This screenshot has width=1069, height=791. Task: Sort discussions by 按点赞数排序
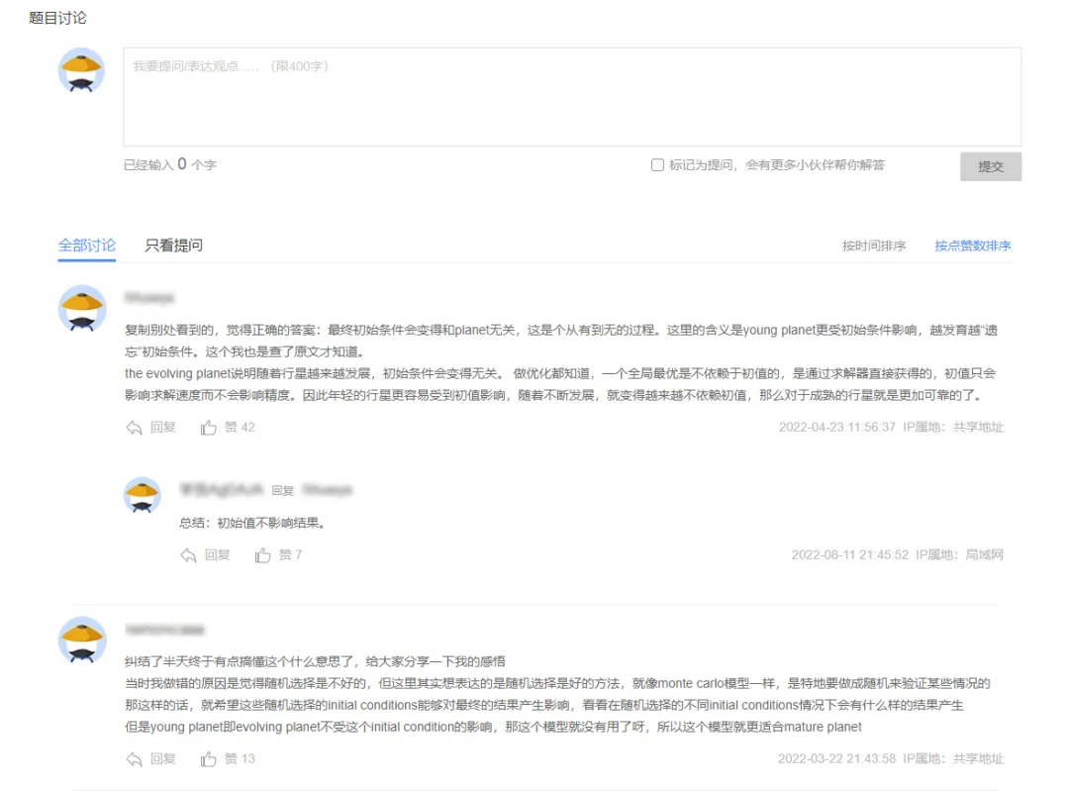[x=973, y=247]
